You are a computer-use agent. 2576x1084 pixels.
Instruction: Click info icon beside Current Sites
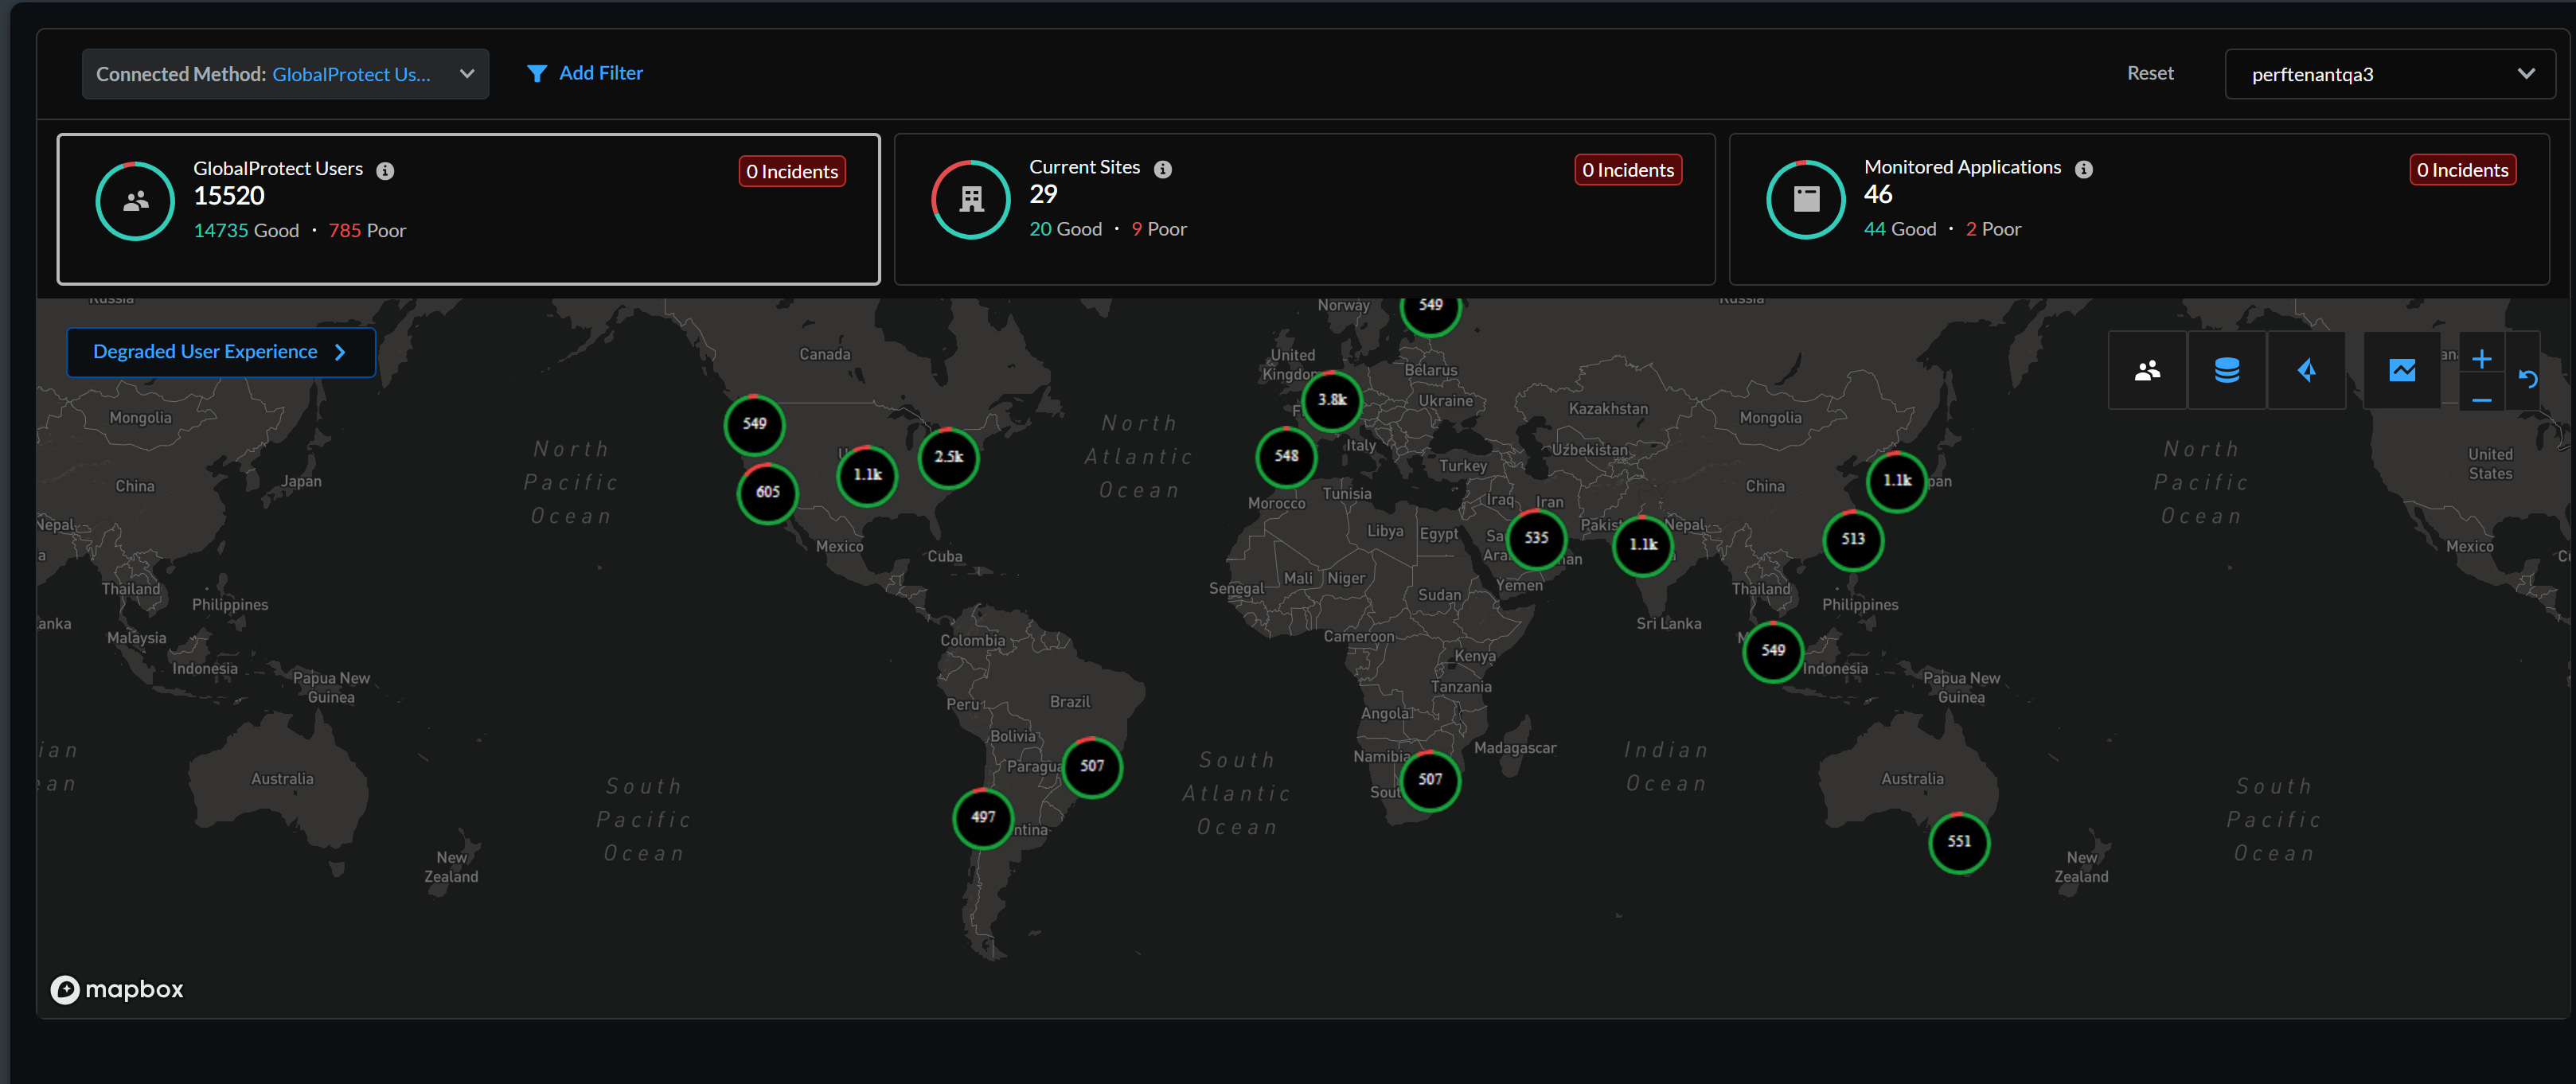pos(1162,170)
